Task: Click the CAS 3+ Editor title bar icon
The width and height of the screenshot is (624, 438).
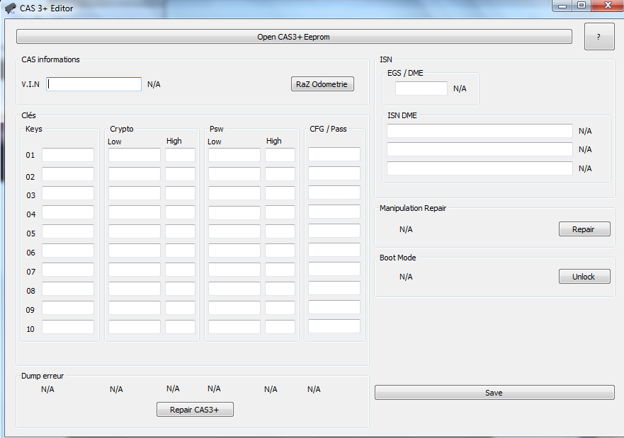Action: click(x=11, y=8)
